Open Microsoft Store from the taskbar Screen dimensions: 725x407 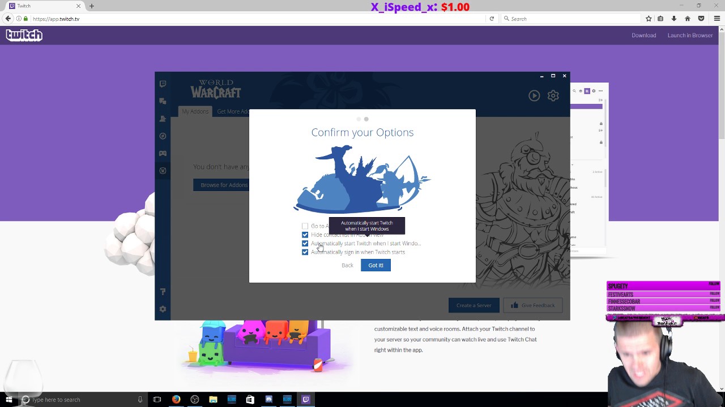tap(250, 400)
